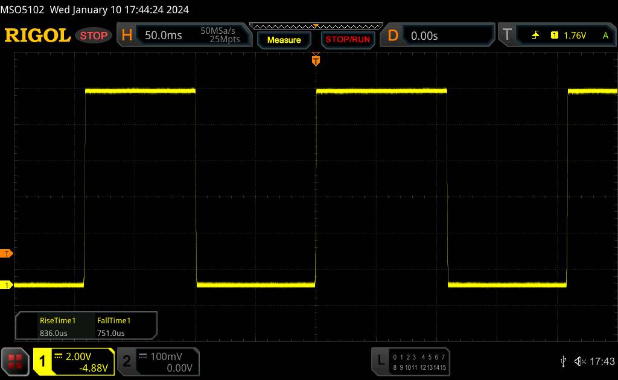The image size is (618, 380).
Task: Click the orange T trigger settings icon
Action: point(506,36)
